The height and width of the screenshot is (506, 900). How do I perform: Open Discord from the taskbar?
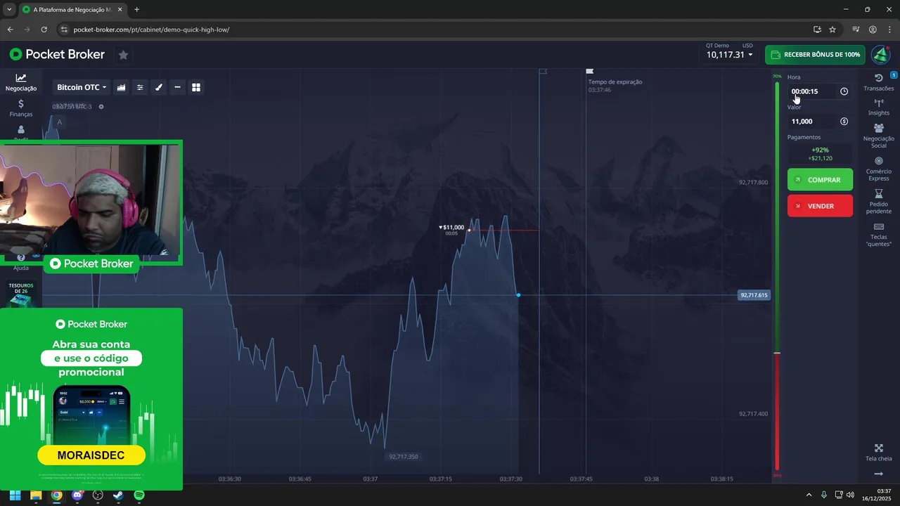coord(77,495)
